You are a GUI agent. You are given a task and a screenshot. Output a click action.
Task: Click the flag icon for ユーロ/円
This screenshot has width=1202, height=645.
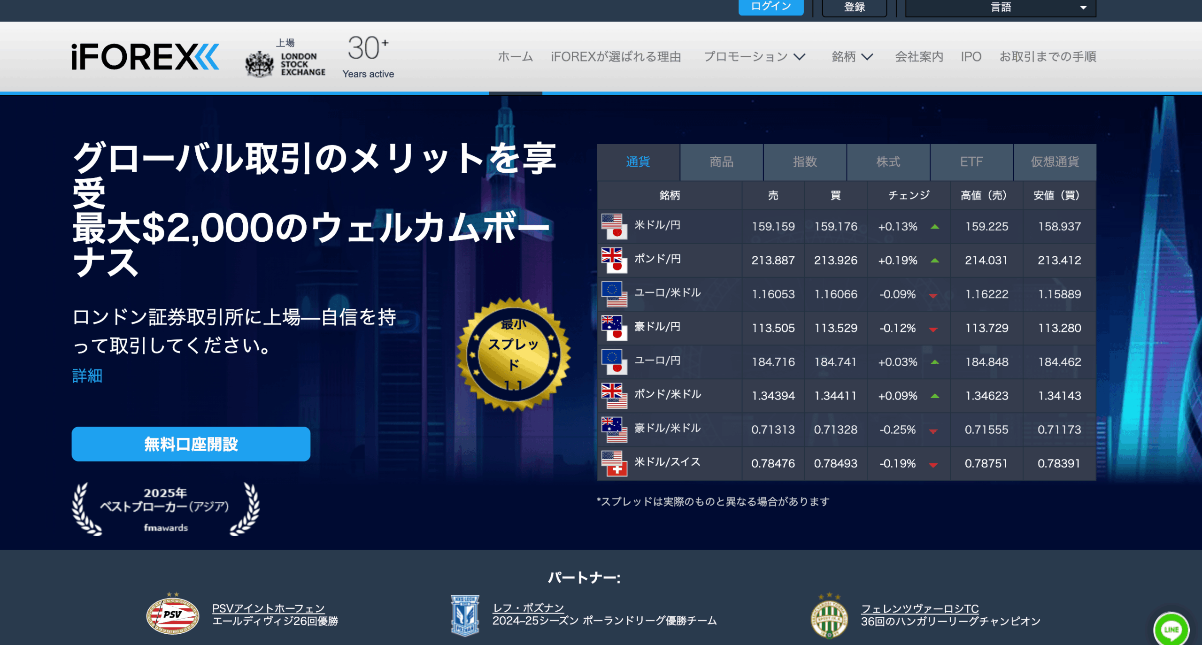614,361
